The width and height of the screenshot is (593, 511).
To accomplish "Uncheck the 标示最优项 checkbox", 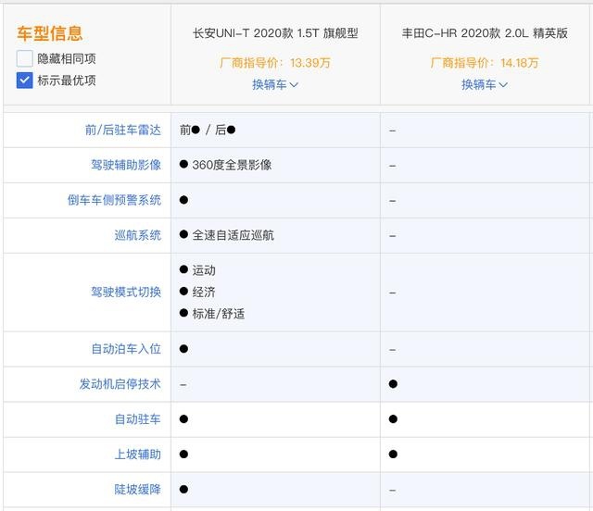I will tap(25, 81).
